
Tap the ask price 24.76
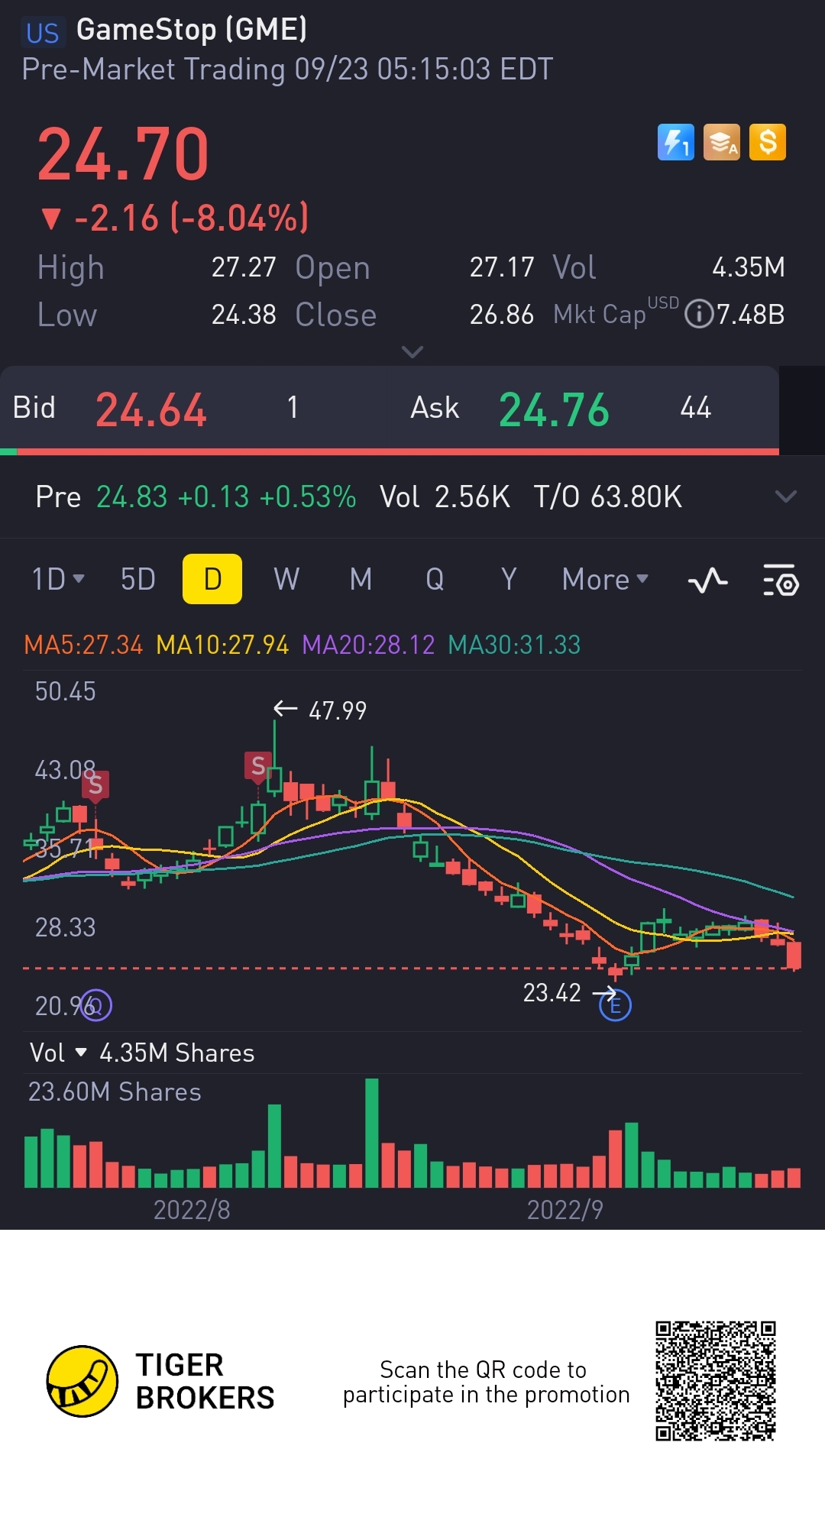555,409
